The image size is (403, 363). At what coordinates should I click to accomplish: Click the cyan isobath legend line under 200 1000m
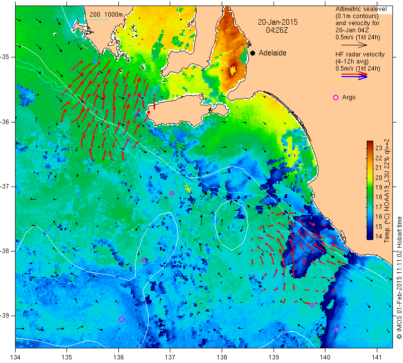click(99, 20)
